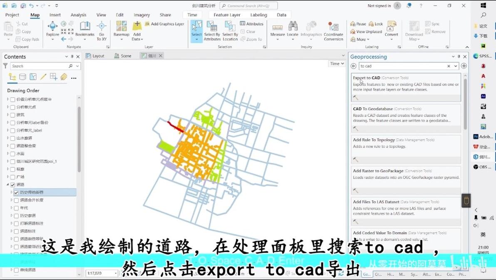
Task: Click Add Graphics Layer
Action: click(x=164, y=24)
